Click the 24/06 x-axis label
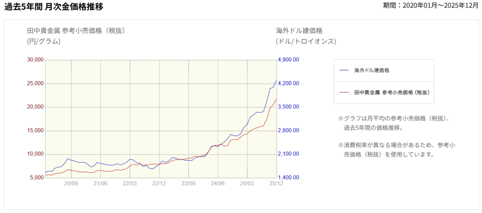The width and height of the screenshot is (482, 213). [x=217, y=184]
